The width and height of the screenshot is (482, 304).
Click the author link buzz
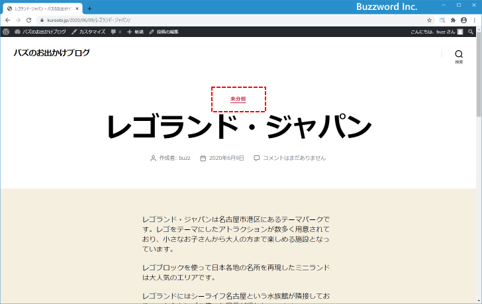[x=185, y=158]
